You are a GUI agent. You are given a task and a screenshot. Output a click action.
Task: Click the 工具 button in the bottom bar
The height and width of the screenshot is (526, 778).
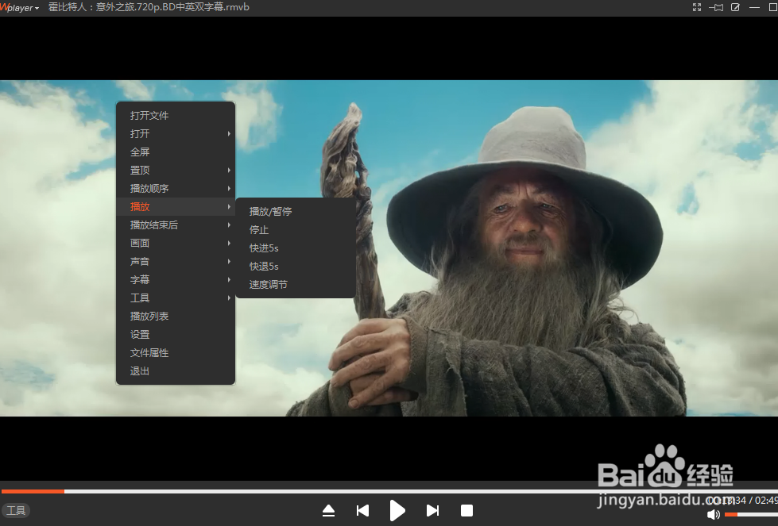(x=16, y=511)
